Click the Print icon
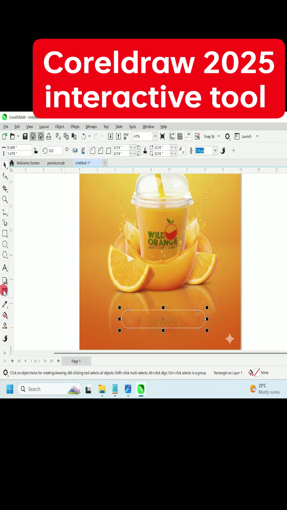The height and width of the screenshot is (510, 287). (49, 137)
